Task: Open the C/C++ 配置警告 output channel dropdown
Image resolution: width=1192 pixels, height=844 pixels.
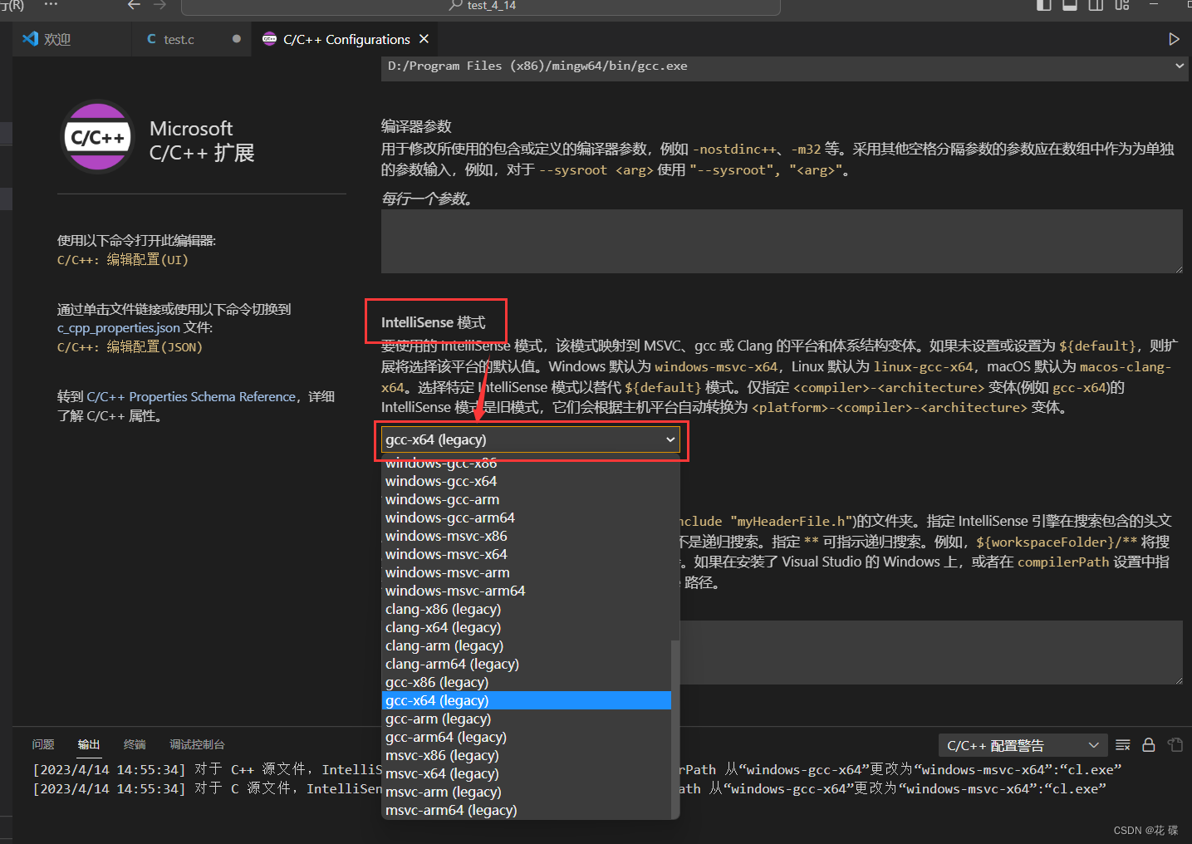Action: point(1023,745)
